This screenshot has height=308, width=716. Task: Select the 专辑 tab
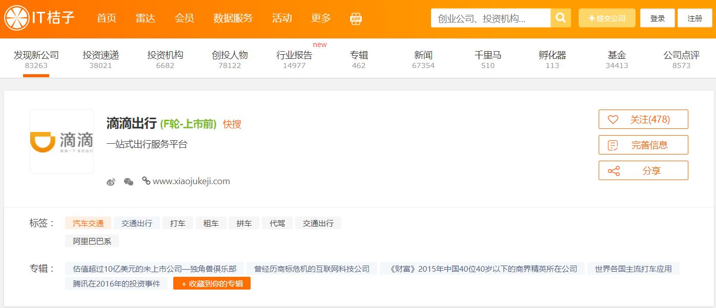(x=359, y=59)
